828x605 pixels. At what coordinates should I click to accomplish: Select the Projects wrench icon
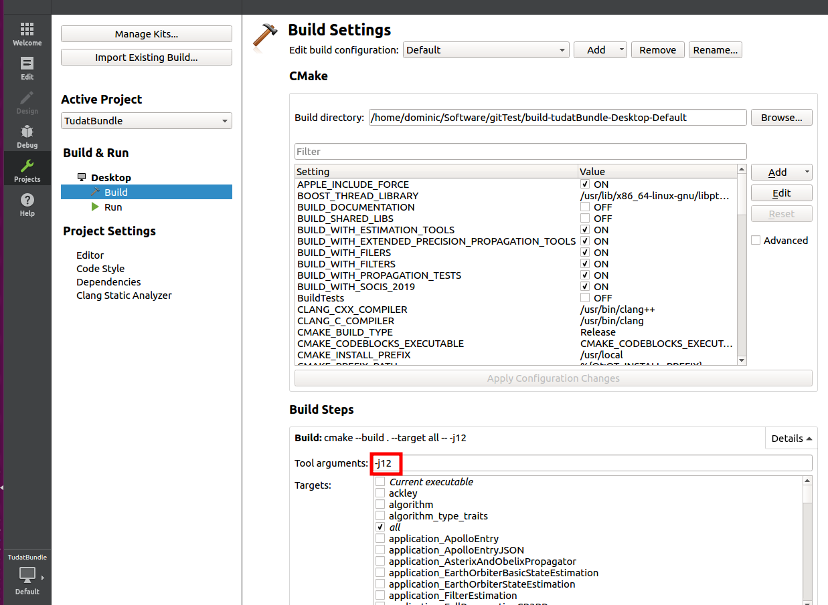coord(27,166)
